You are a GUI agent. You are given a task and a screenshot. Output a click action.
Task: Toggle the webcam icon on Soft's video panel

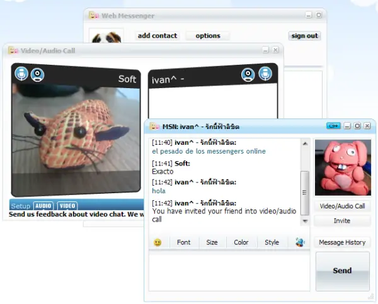pyautogui.click(x=37, y=75)
